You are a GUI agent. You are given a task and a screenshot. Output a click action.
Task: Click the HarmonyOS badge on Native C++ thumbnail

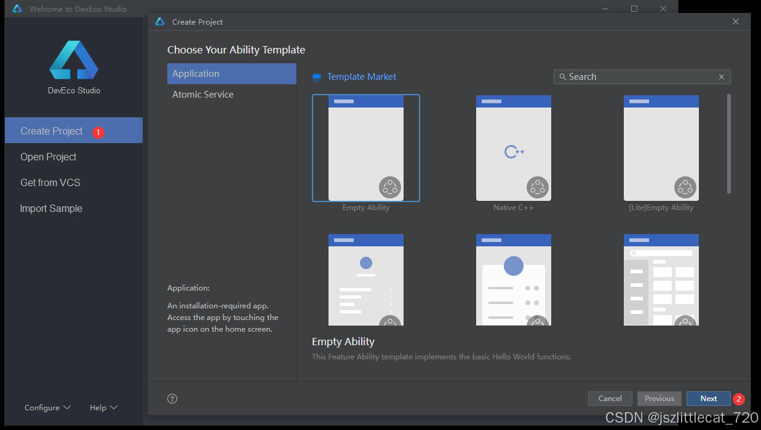tap(538, 187)
